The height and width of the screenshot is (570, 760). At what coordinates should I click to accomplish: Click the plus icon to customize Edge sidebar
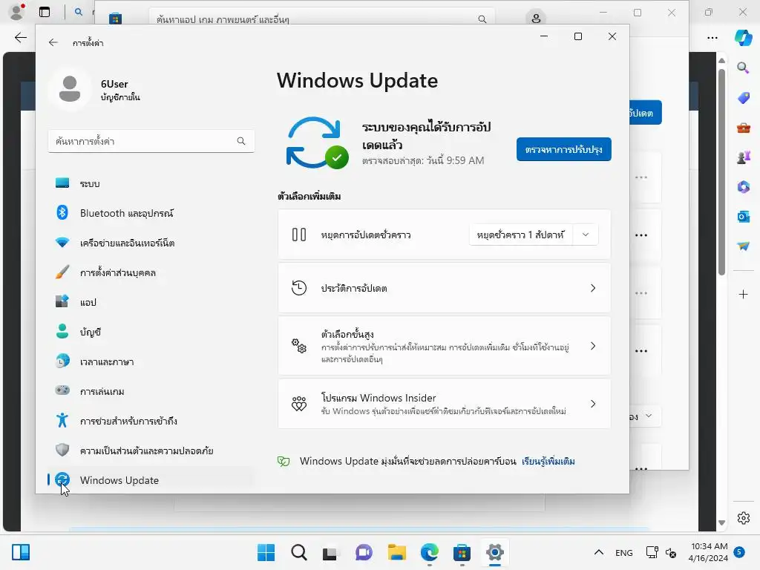(743, 294)
